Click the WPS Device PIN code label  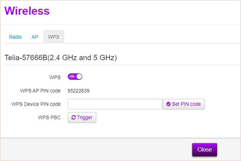click(36, 104)
